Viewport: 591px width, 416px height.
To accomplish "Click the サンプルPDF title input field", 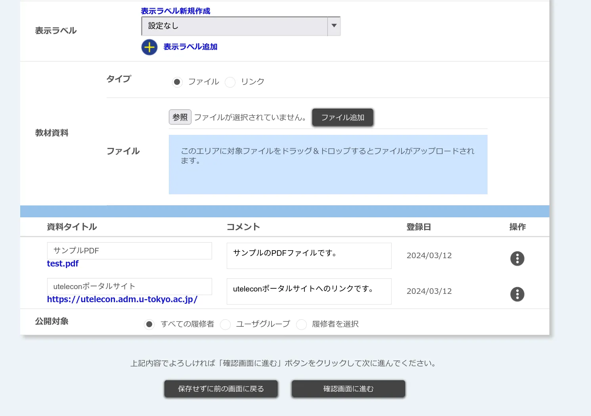I will pos(129,251).
